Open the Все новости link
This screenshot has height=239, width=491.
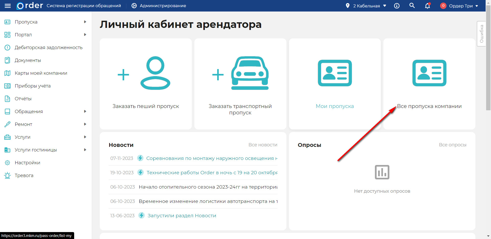[263, 145]
